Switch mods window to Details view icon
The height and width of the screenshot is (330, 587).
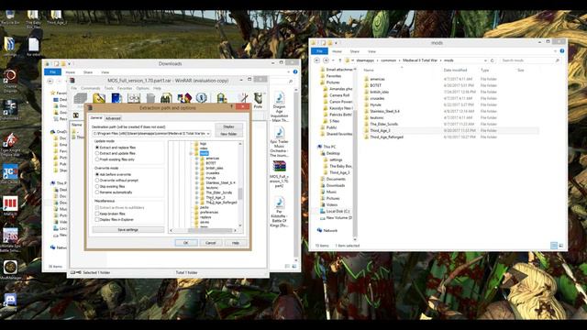click(x=554, y=246)
